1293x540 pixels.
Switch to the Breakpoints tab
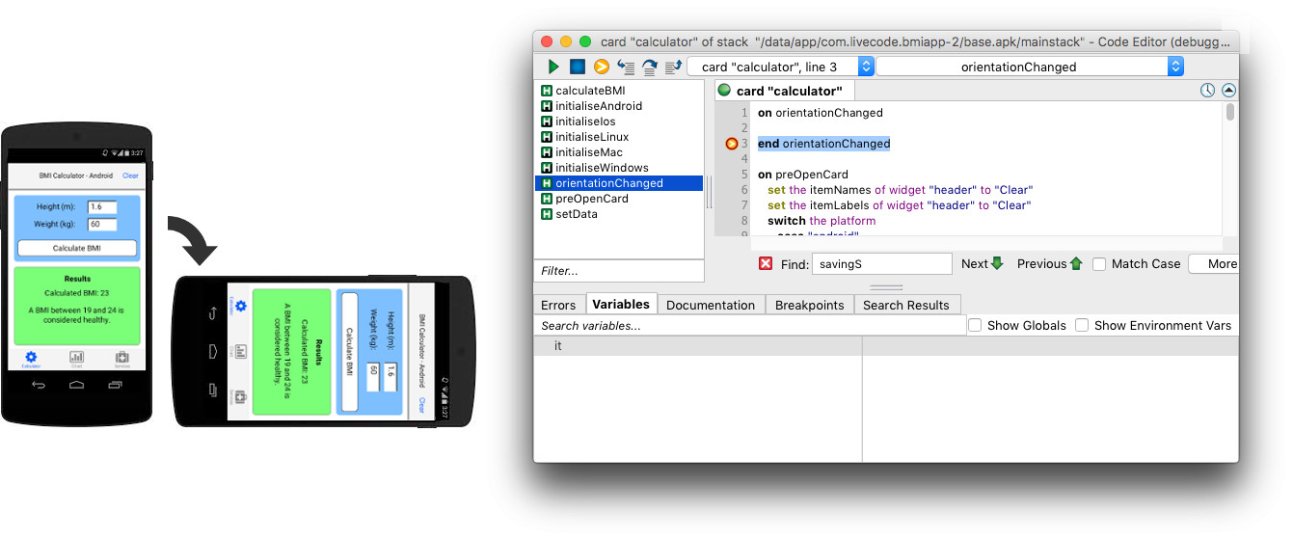point(810,305)
